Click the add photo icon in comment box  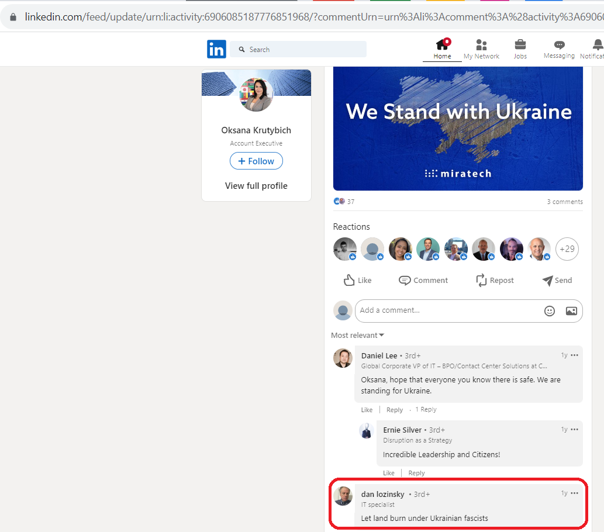point(571,311)
